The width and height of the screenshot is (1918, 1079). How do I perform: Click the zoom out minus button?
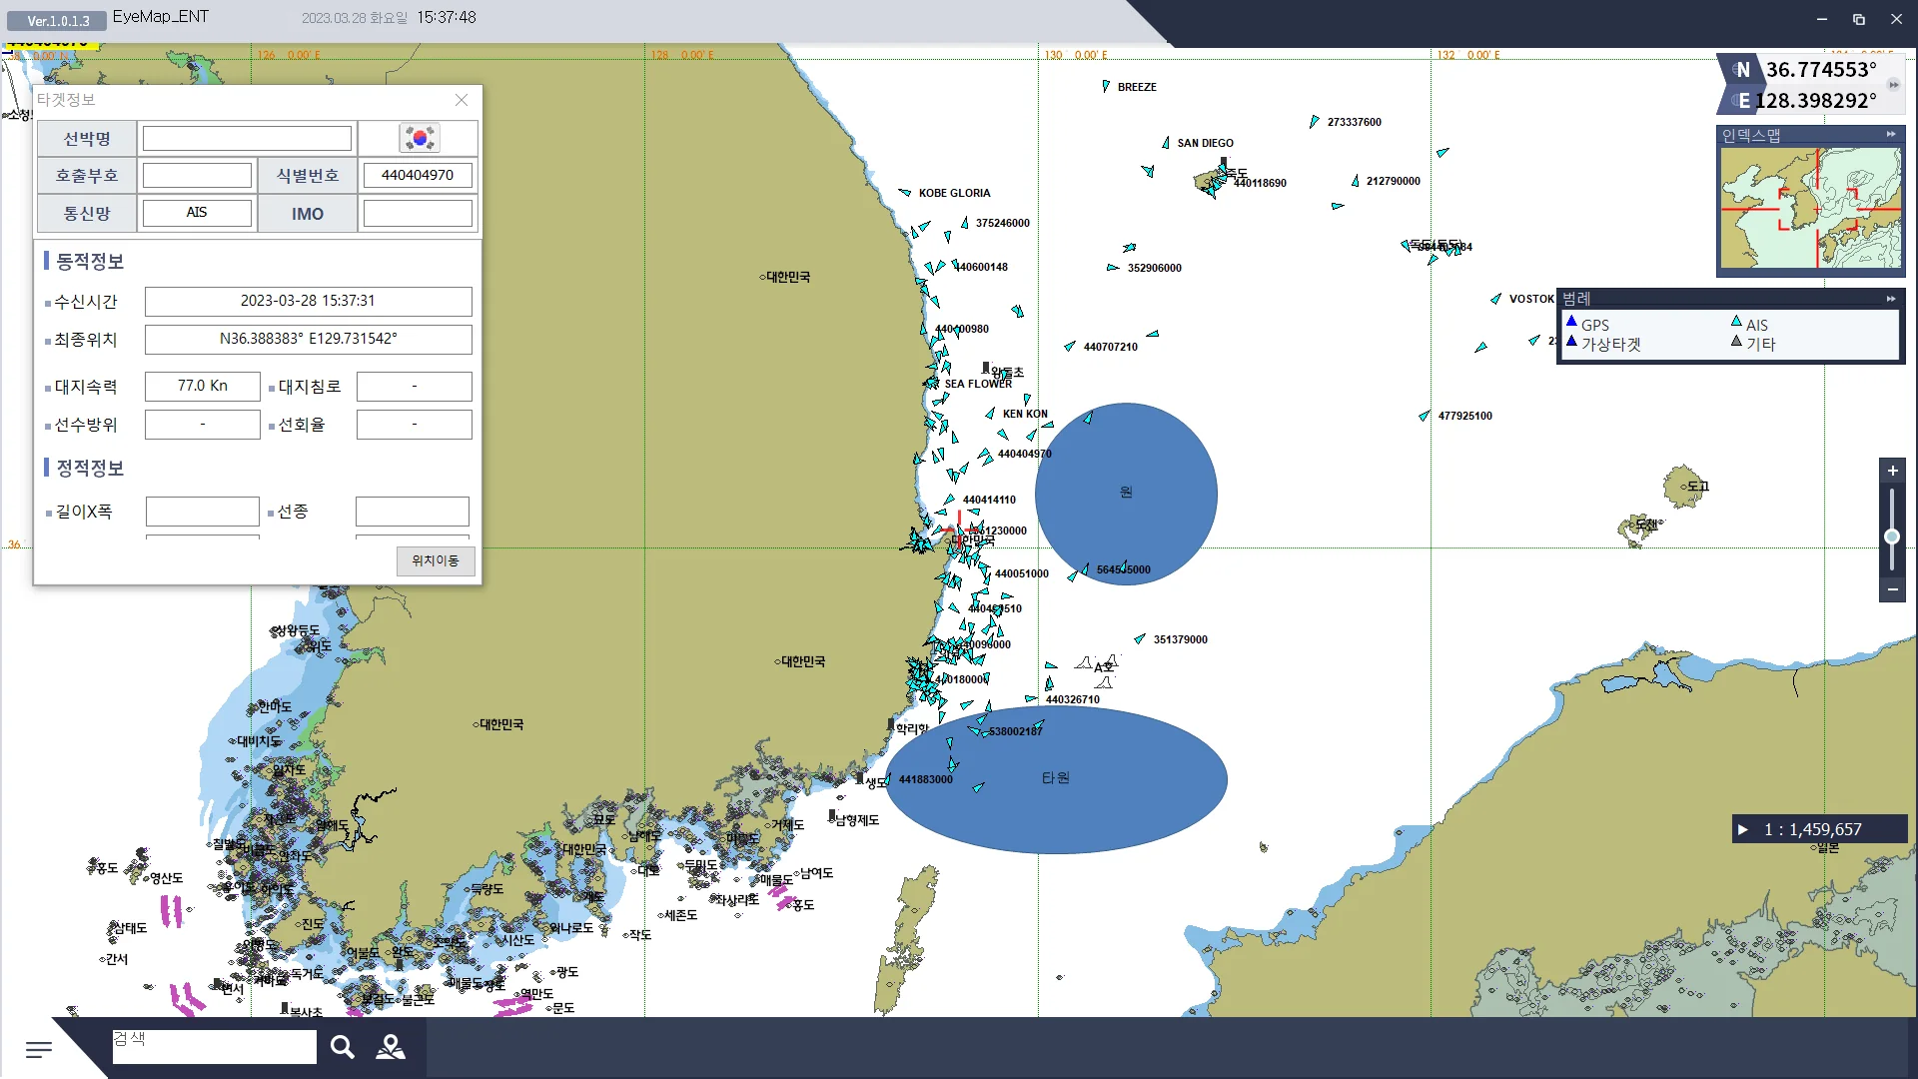1892,589
